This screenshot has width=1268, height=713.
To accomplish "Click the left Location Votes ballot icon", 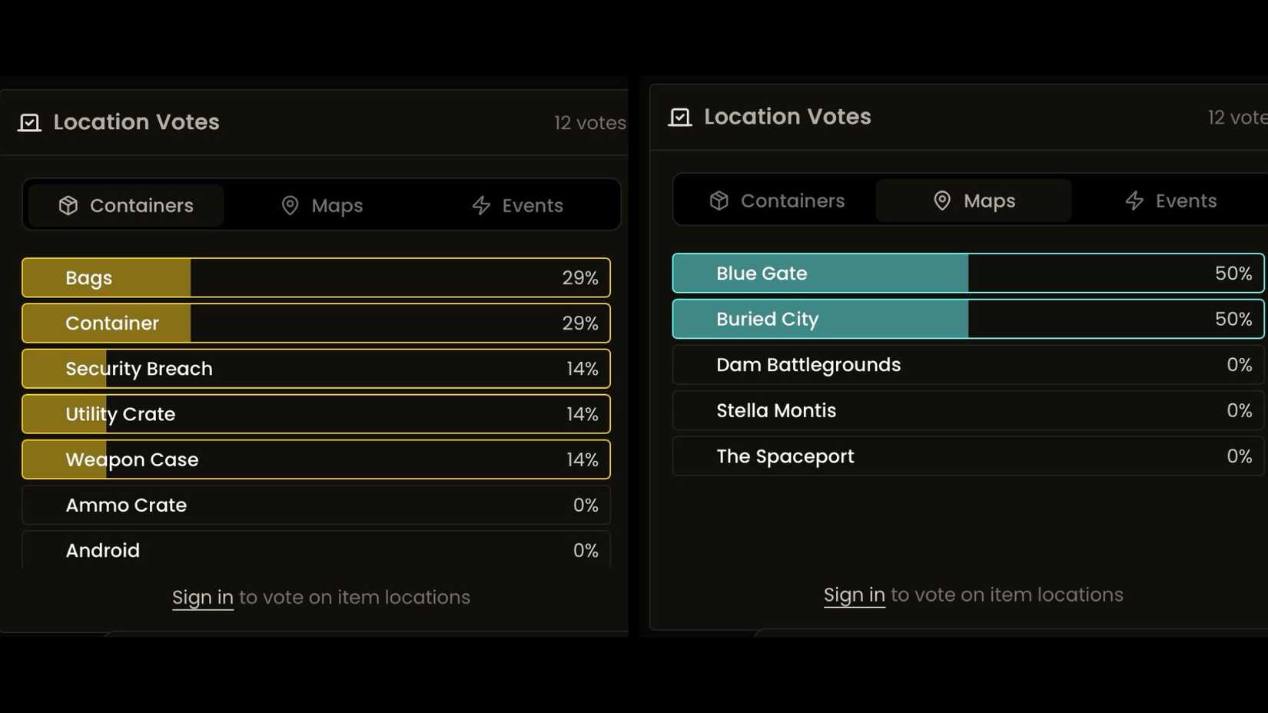I will pos(29,123).
